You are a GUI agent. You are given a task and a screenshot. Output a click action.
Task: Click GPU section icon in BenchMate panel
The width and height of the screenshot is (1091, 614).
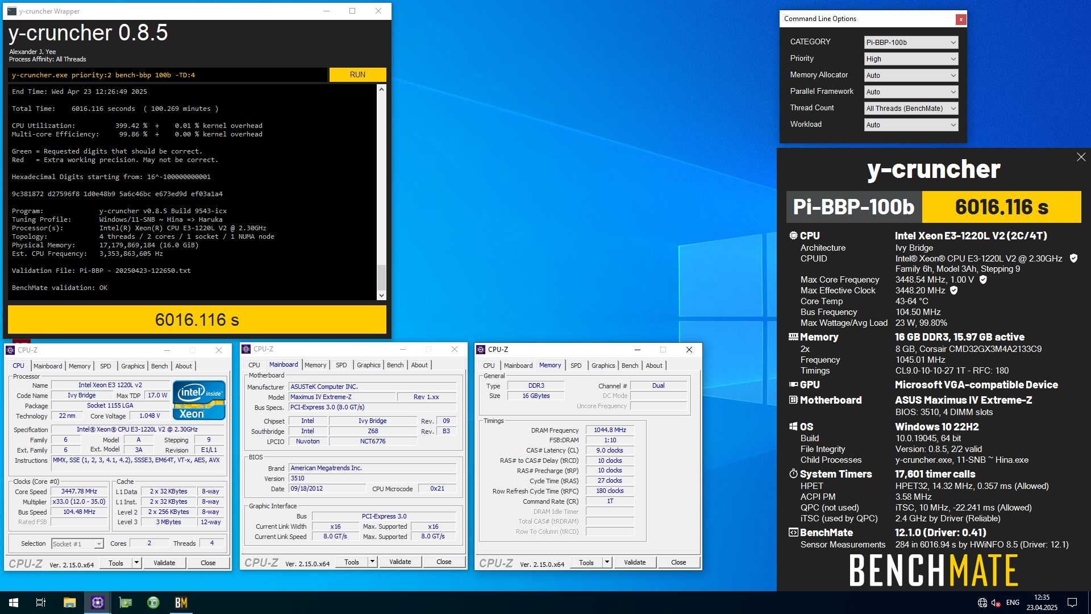[x=793, y=385]
